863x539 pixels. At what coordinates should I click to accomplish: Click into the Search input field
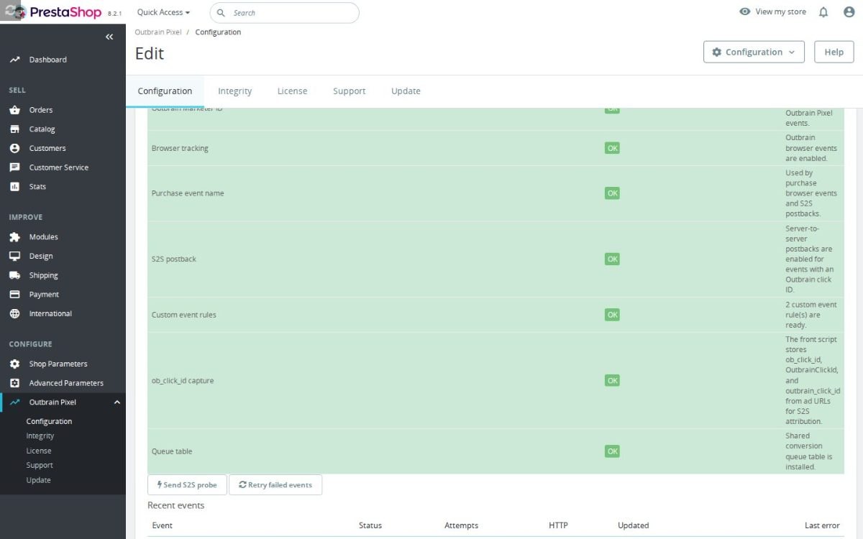tap(284, 13)
